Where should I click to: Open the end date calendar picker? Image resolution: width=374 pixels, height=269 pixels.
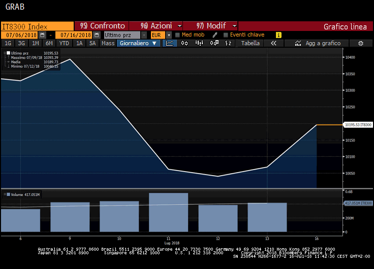[96, 35]
